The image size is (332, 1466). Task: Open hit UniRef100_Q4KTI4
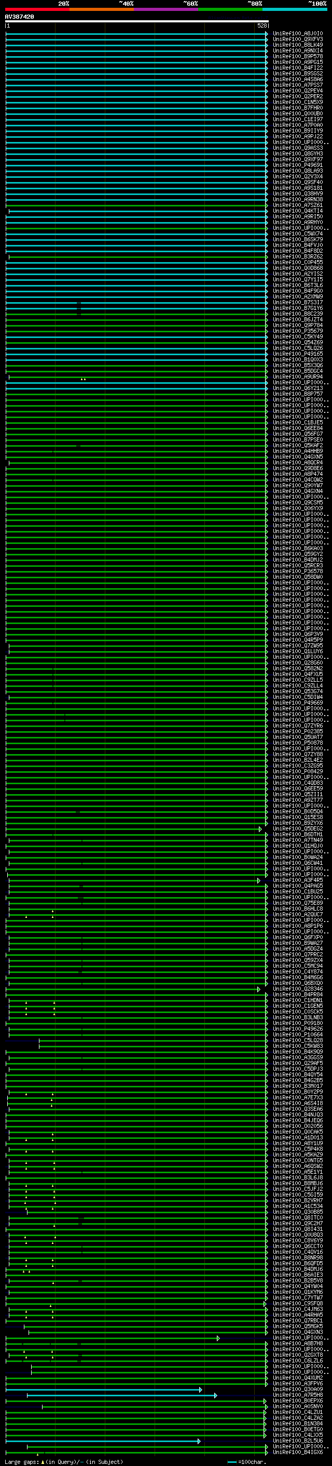(x=297, y=211)
